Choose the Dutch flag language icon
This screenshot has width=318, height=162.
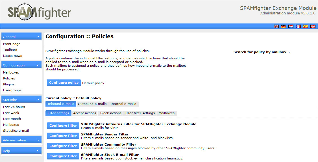point(291,26)
